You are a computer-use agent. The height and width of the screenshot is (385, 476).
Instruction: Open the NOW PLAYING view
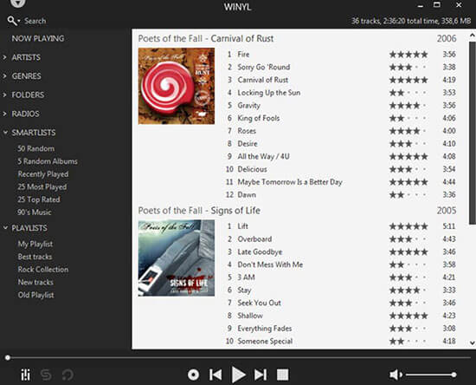pos(38,38)
